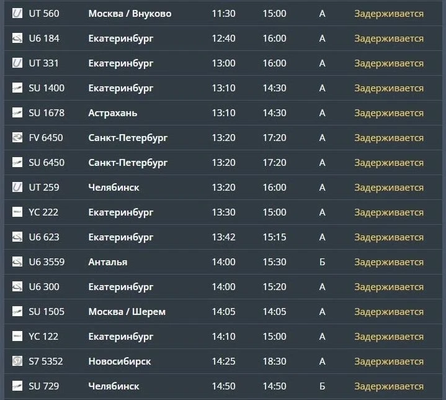446x400 pixels.
Task: Select Анталья flight destination
Action: [108, 262]
